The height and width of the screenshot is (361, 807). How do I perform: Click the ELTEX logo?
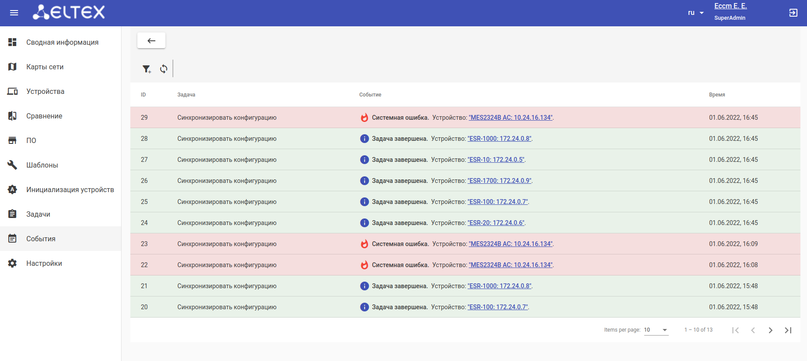[x=69, y=12]
